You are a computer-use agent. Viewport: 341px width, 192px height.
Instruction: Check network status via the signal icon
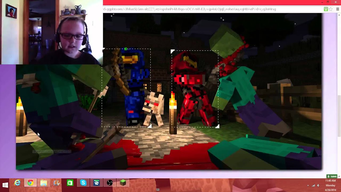coord(313,185)
